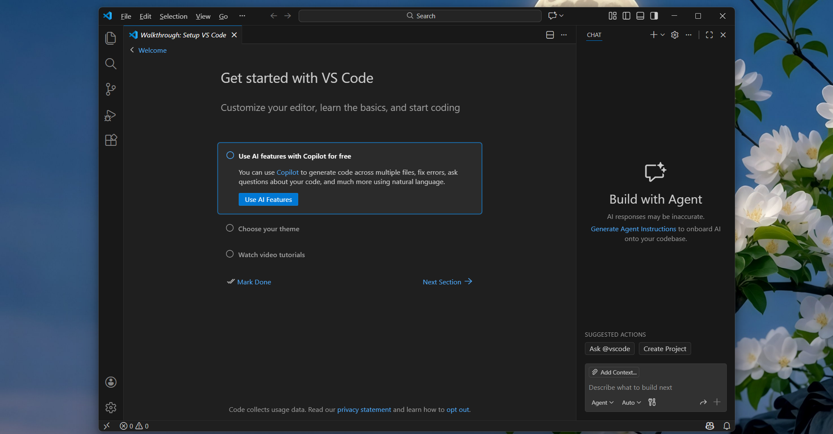This screenshot has height=434, width=833.
Task: Click Generate Agent Instructions link
Action: 633,229
